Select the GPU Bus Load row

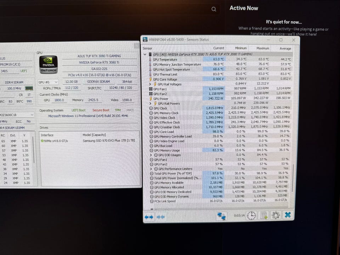(x=220, y=146)
